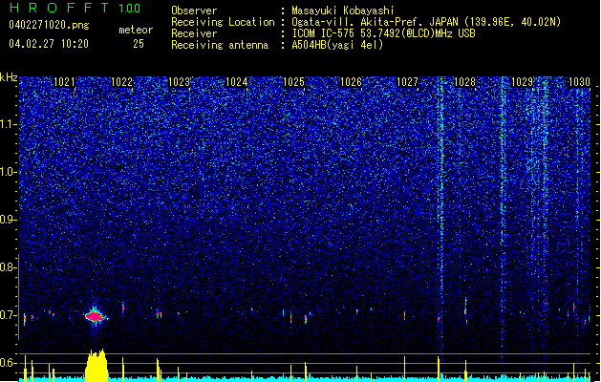
Task: Click the 1023 time axis label
Action: [179, 82]
